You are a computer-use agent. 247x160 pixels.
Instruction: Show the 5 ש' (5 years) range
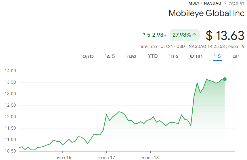coord(110,56)
